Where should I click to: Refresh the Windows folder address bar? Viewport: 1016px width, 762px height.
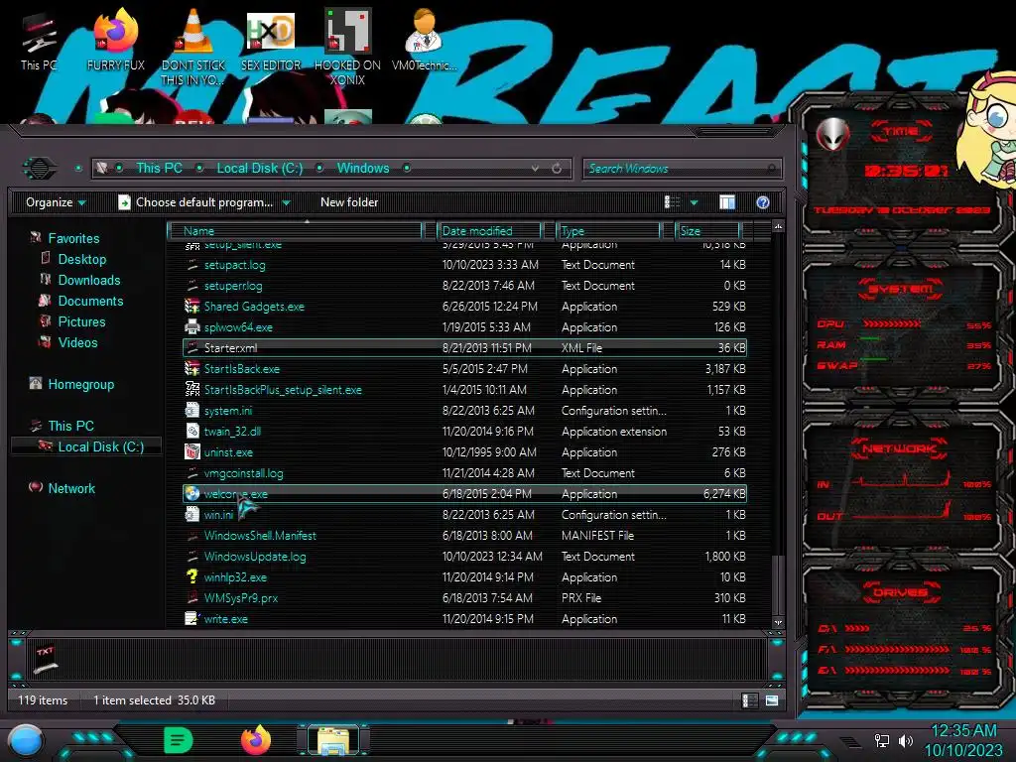coord(557,169)
